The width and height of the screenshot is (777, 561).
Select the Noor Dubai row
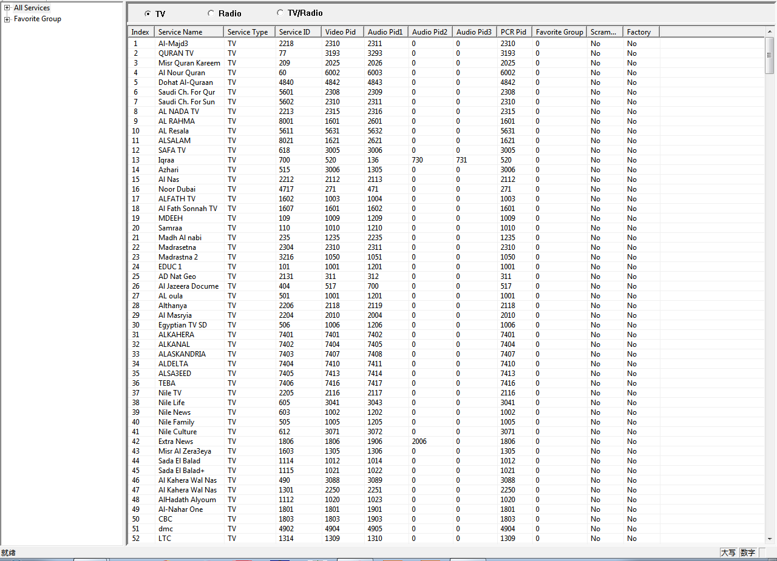[x=394, y=189]
